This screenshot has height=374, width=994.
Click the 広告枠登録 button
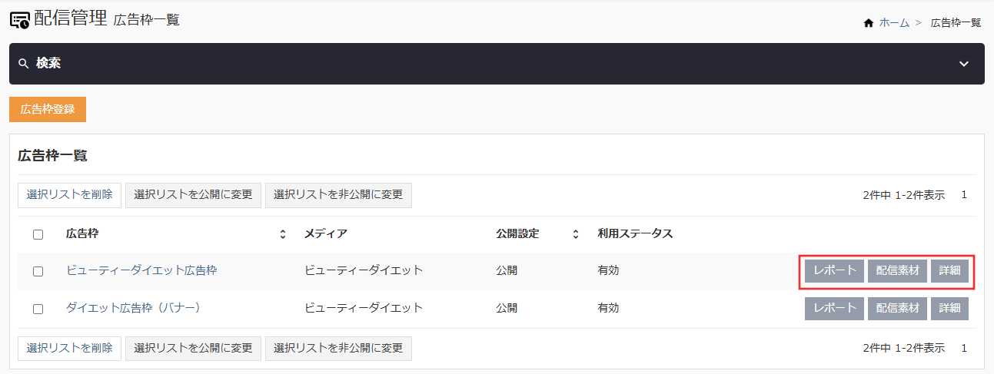(48, 109)
